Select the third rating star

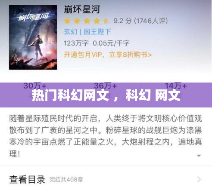87,21
